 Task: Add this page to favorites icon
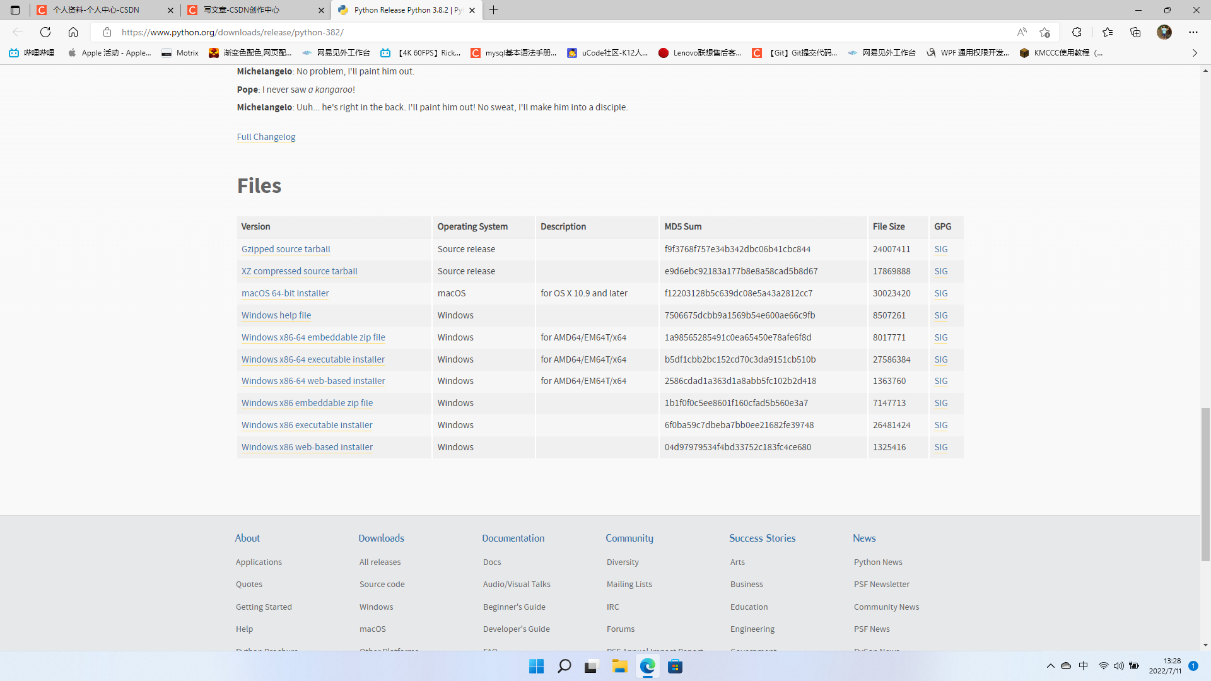click(1045, 32)
